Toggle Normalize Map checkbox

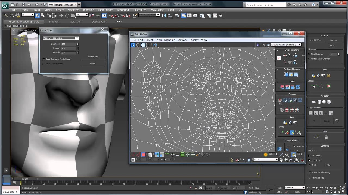[310, 178]
